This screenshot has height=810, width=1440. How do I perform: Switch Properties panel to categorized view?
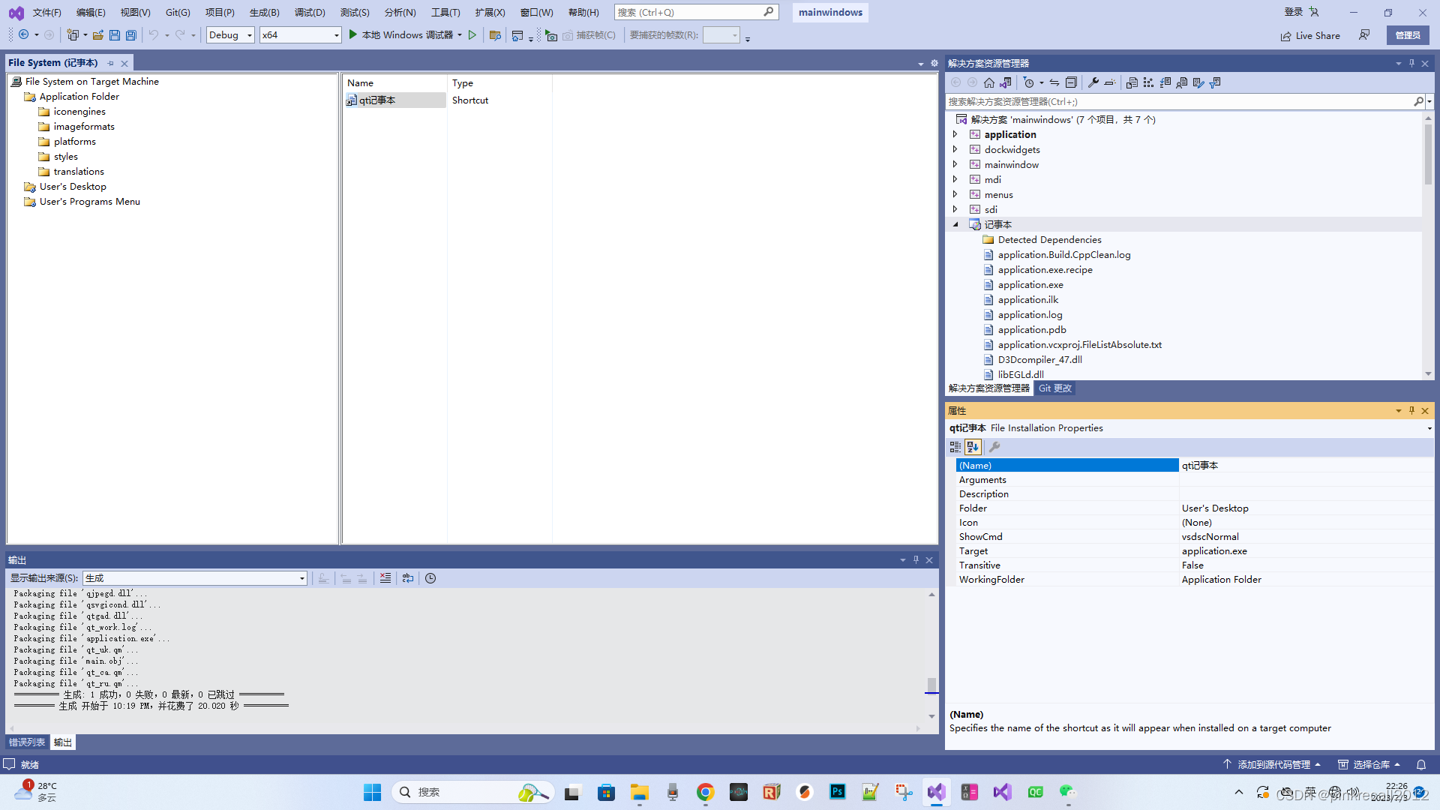coord(955,446)
